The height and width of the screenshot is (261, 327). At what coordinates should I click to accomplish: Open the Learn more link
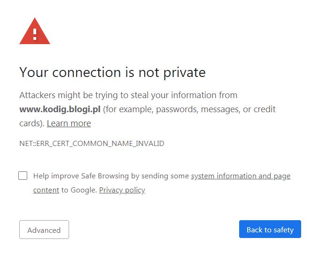coord(69,123)
